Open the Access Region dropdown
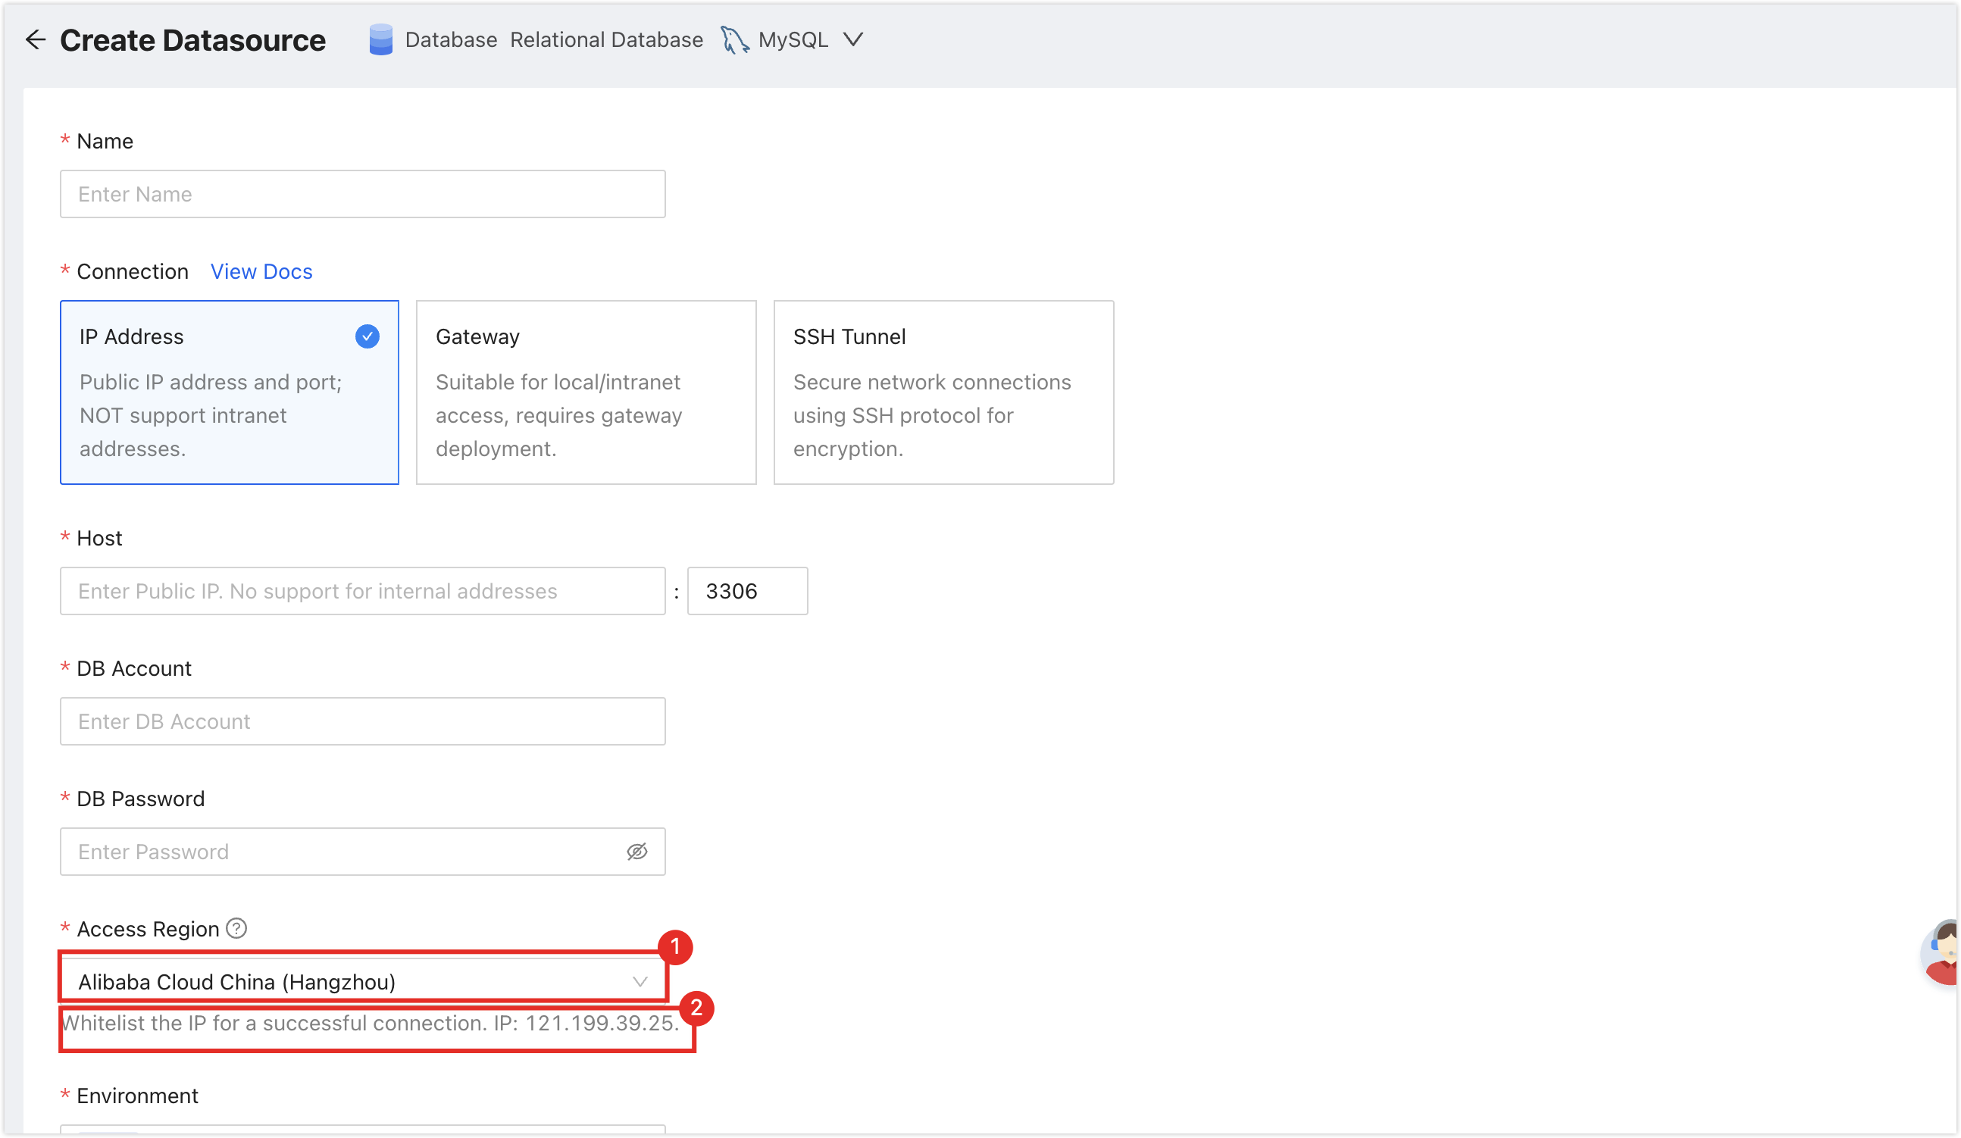The height and width of the screenshot is (1138, 1961). coord(363,982)
